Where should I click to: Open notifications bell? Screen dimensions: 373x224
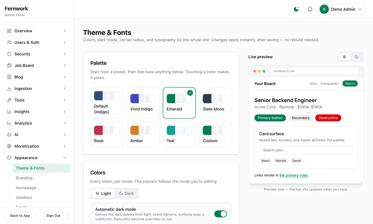click(310, 9)
